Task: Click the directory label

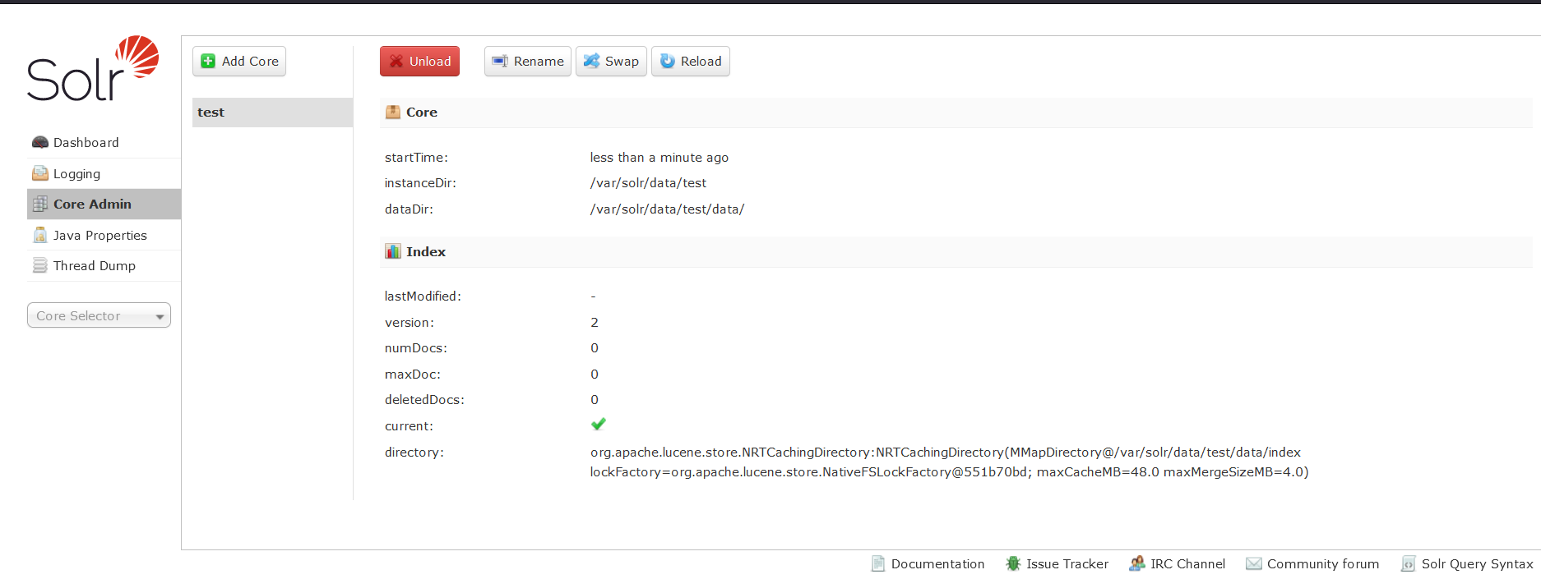Action: point(414,453)
